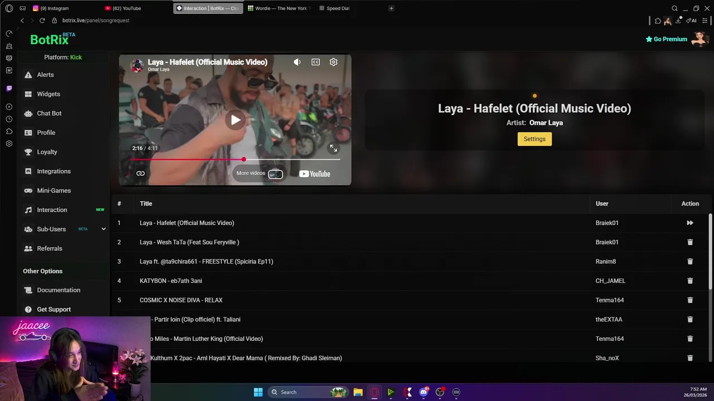The image size is (714, 401).
Task: Open Referrals section
Action: (x=49, y=248)
